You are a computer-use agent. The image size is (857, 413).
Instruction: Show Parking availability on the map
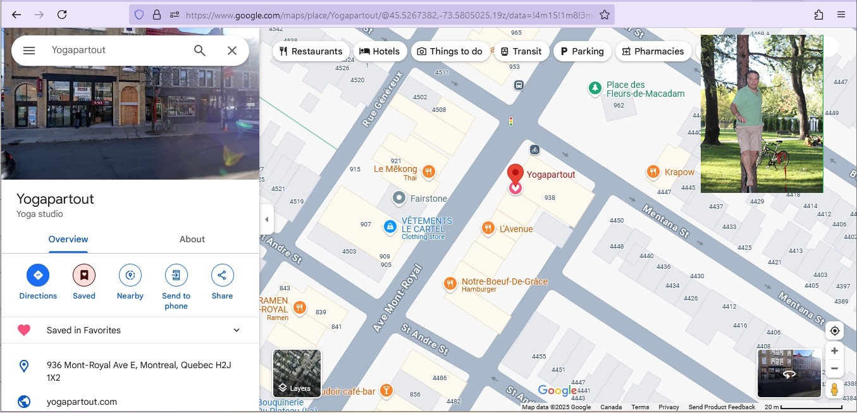point(582,51)
